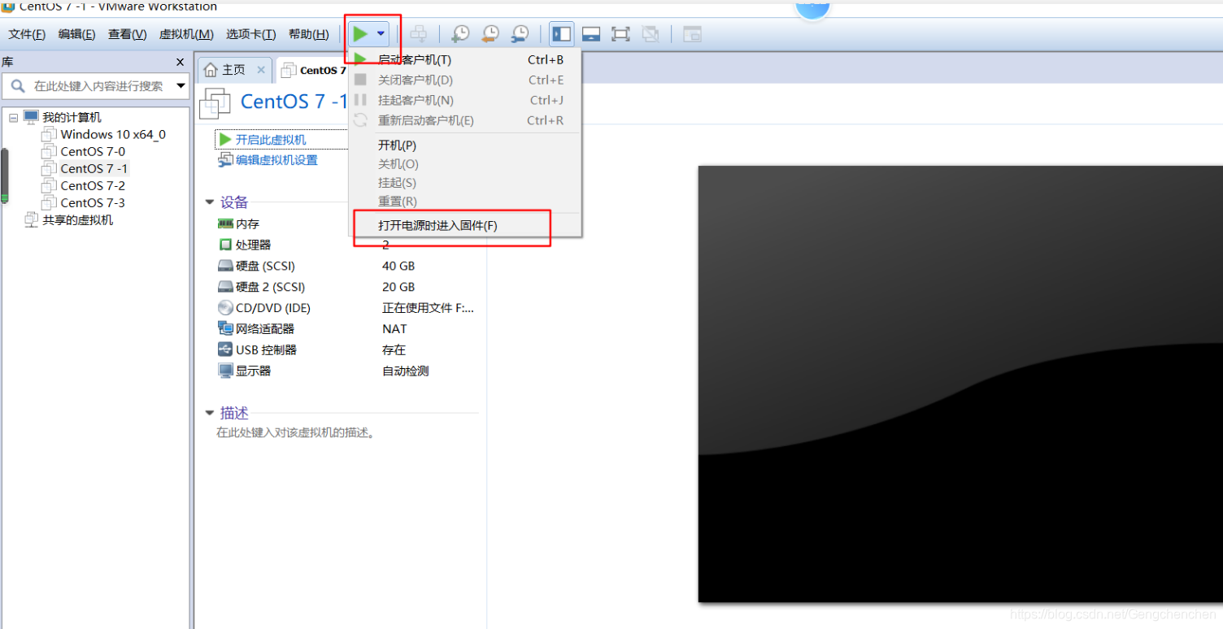Toggle the library sidebar view icon
1223x629 pixels.
(562, 34)
